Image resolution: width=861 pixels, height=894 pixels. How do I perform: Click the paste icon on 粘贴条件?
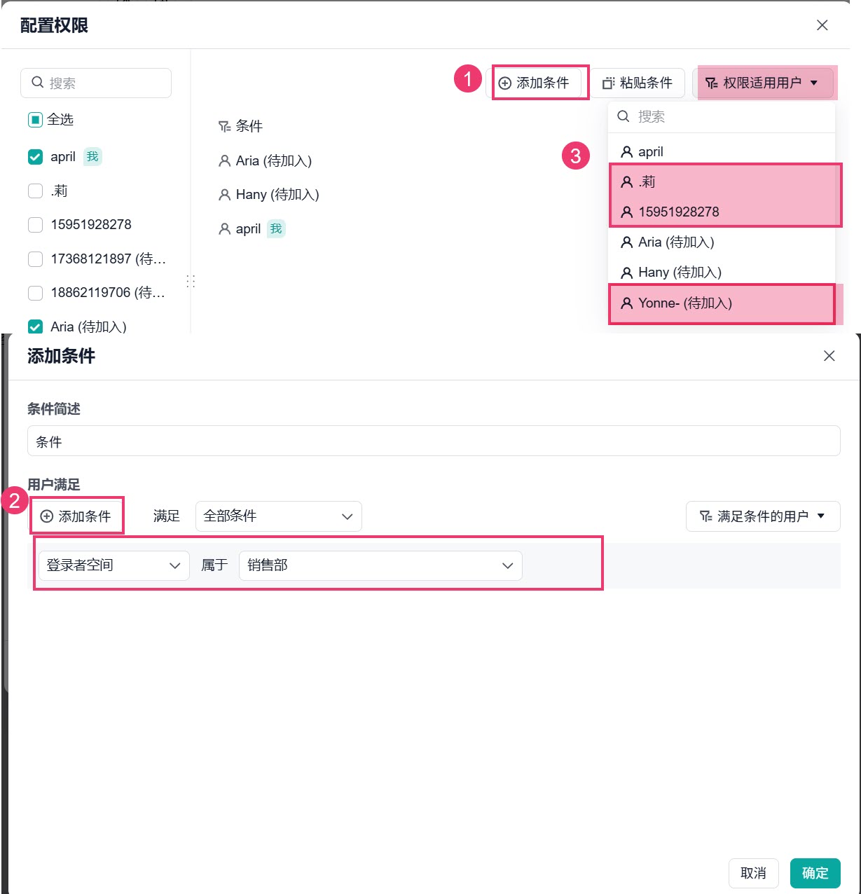[608, 83]
